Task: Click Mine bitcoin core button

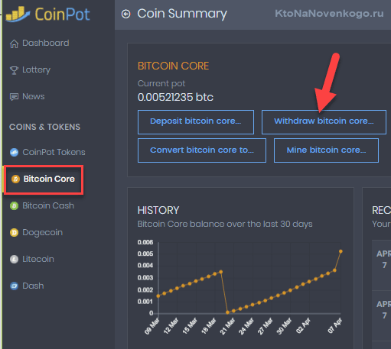Action: click(326, 150)
